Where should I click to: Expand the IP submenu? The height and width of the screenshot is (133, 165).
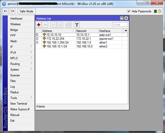point(32,46)
